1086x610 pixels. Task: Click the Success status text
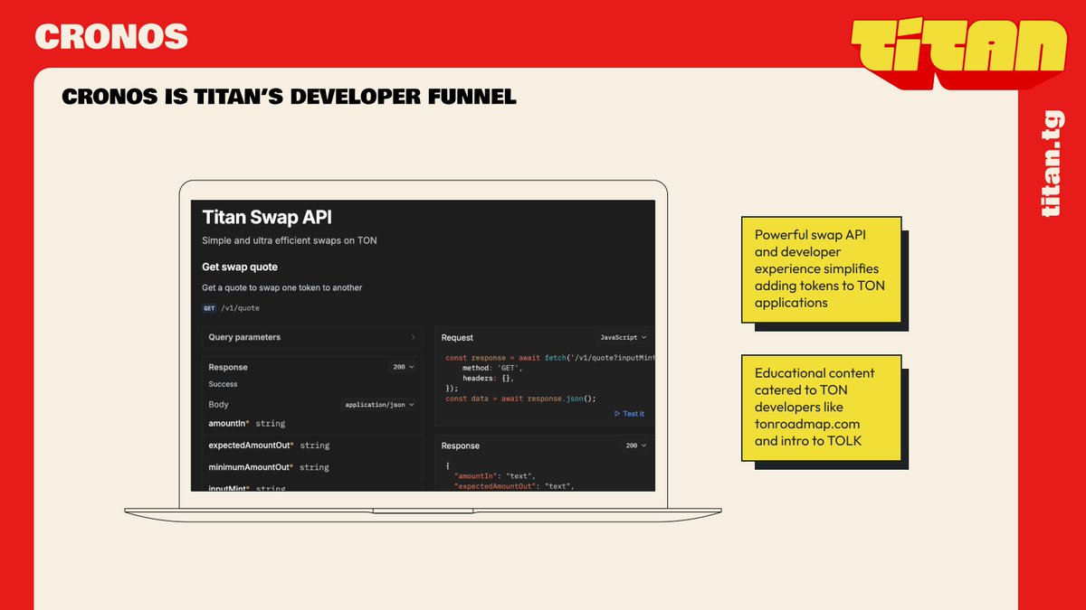click(223, 384)
